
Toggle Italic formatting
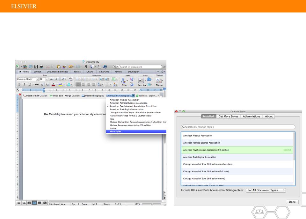click(x=24, y=84)
